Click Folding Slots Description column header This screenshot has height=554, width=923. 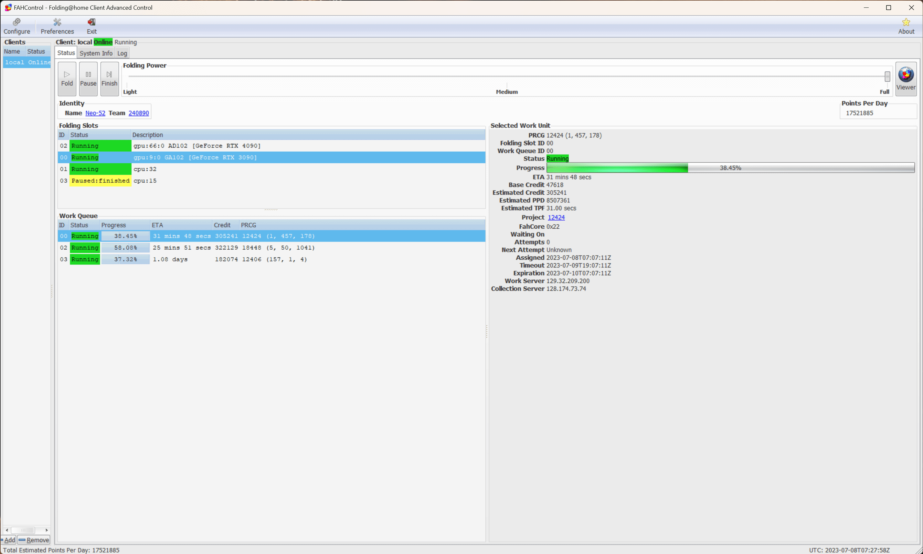point(308,135)
